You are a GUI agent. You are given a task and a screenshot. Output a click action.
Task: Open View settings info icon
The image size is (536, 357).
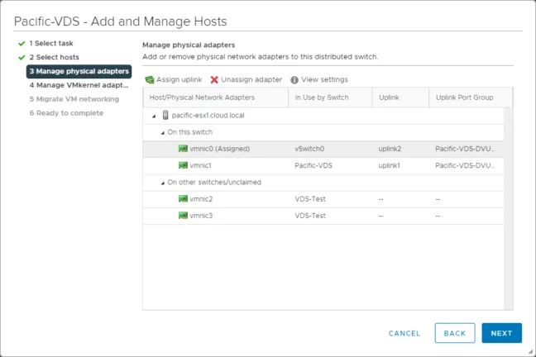pyautogui.click(x=294, y=79)
